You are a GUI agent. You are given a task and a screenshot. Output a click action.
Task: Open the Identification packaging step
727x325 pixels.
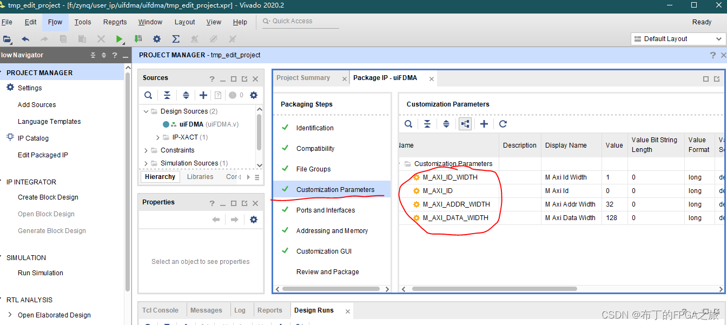point(315,128)
